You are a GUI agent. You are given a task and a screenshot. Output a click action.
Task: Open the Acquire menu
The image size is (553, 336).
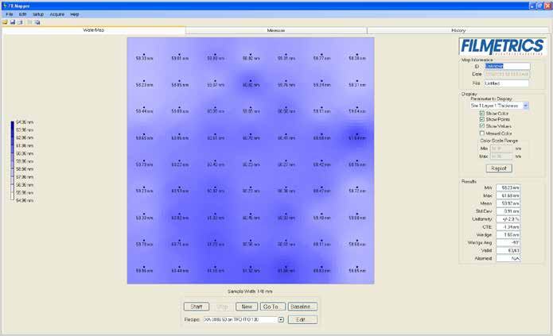click(x=57, y=14)
